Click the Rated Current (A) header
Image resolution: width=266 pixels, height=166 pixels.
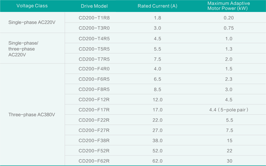157,6
